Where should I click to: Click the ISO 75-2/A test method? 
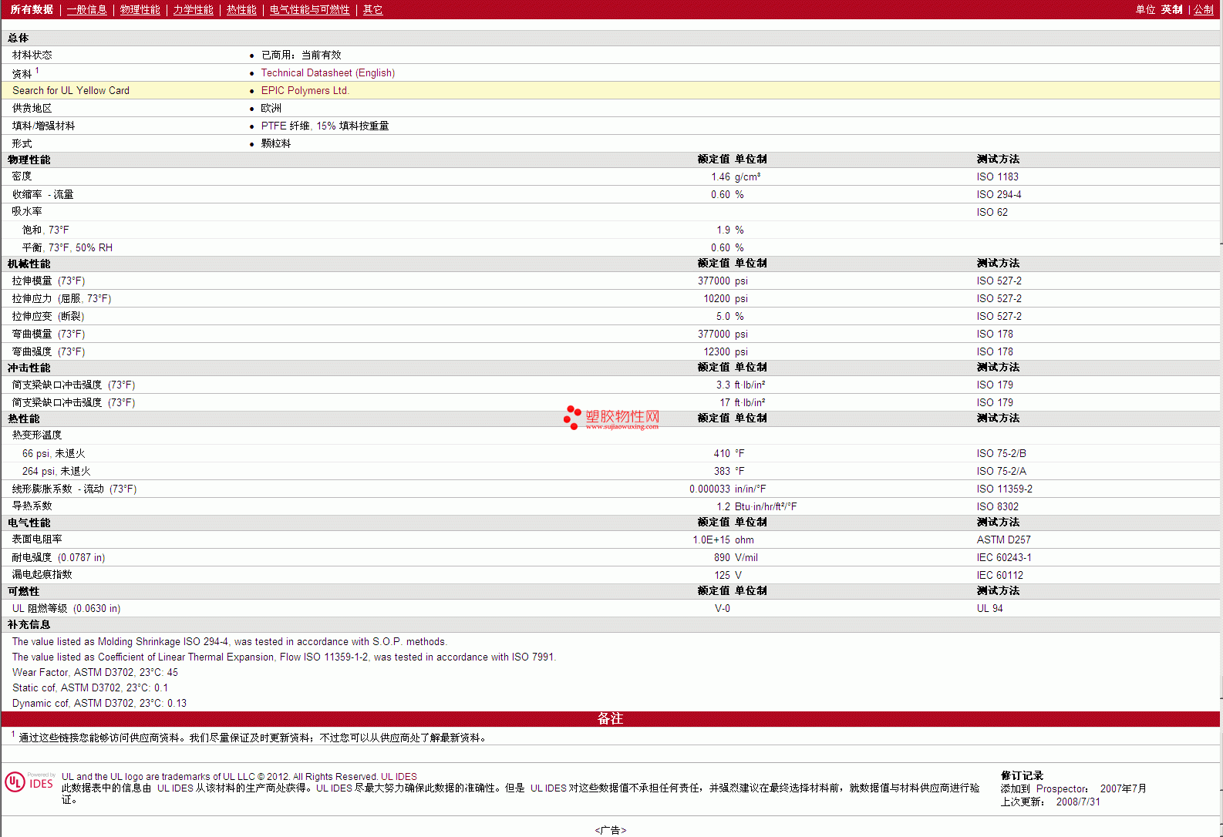1001,471
